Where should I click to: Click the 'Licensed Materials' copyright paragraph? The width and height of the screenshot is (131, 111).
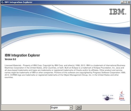click(x=65, y=71)
